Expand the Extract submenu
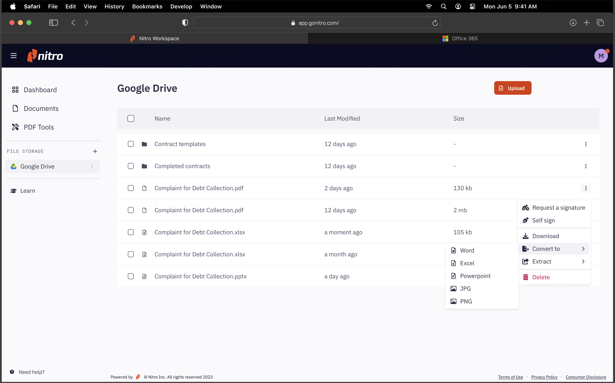This screenshot has width=615, height=383. click(x=553, y=262)
